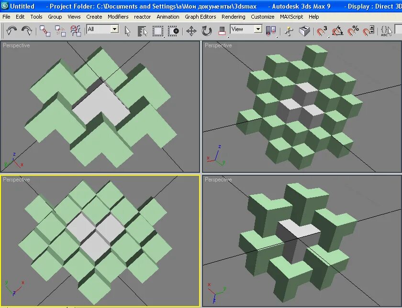
Task: Open the Edit menu
Action: click(x=20, y=17)
